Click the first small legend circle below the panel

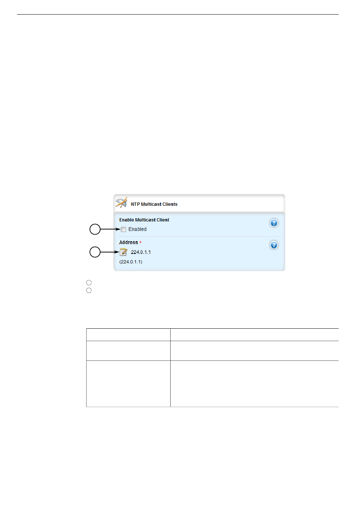point(89,282)
